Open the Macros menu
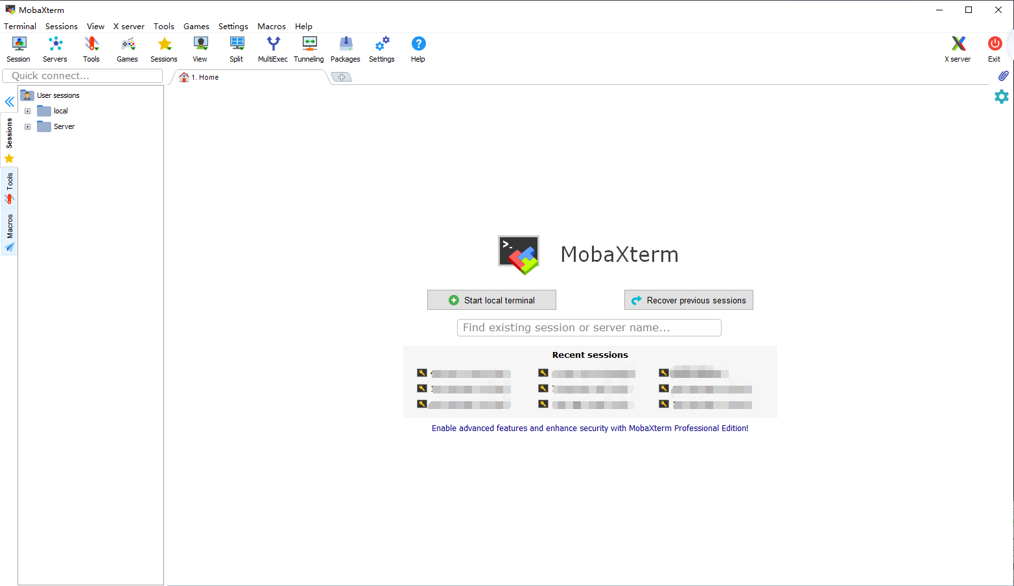 point(271,27)
